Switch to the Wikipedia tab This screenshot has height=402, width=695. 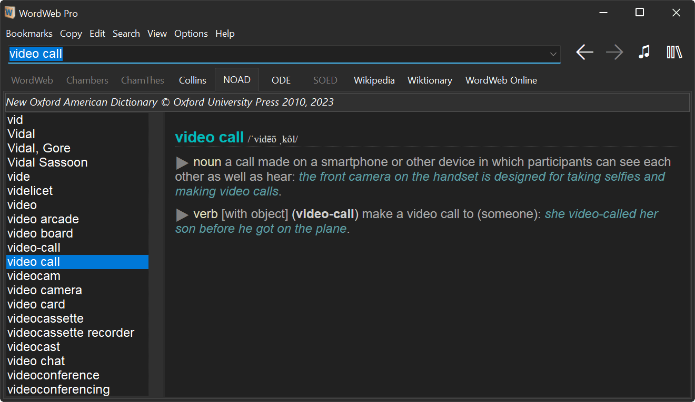tap(374, 80)
